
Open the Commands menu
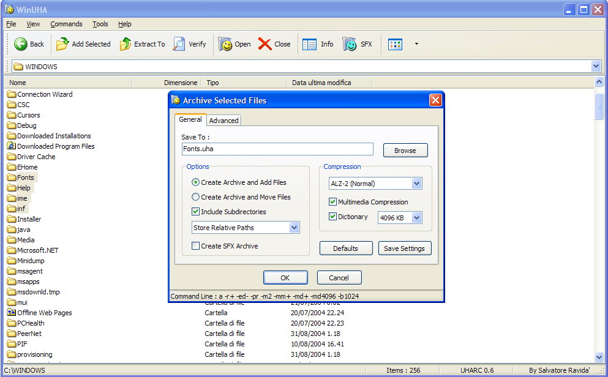66,24
